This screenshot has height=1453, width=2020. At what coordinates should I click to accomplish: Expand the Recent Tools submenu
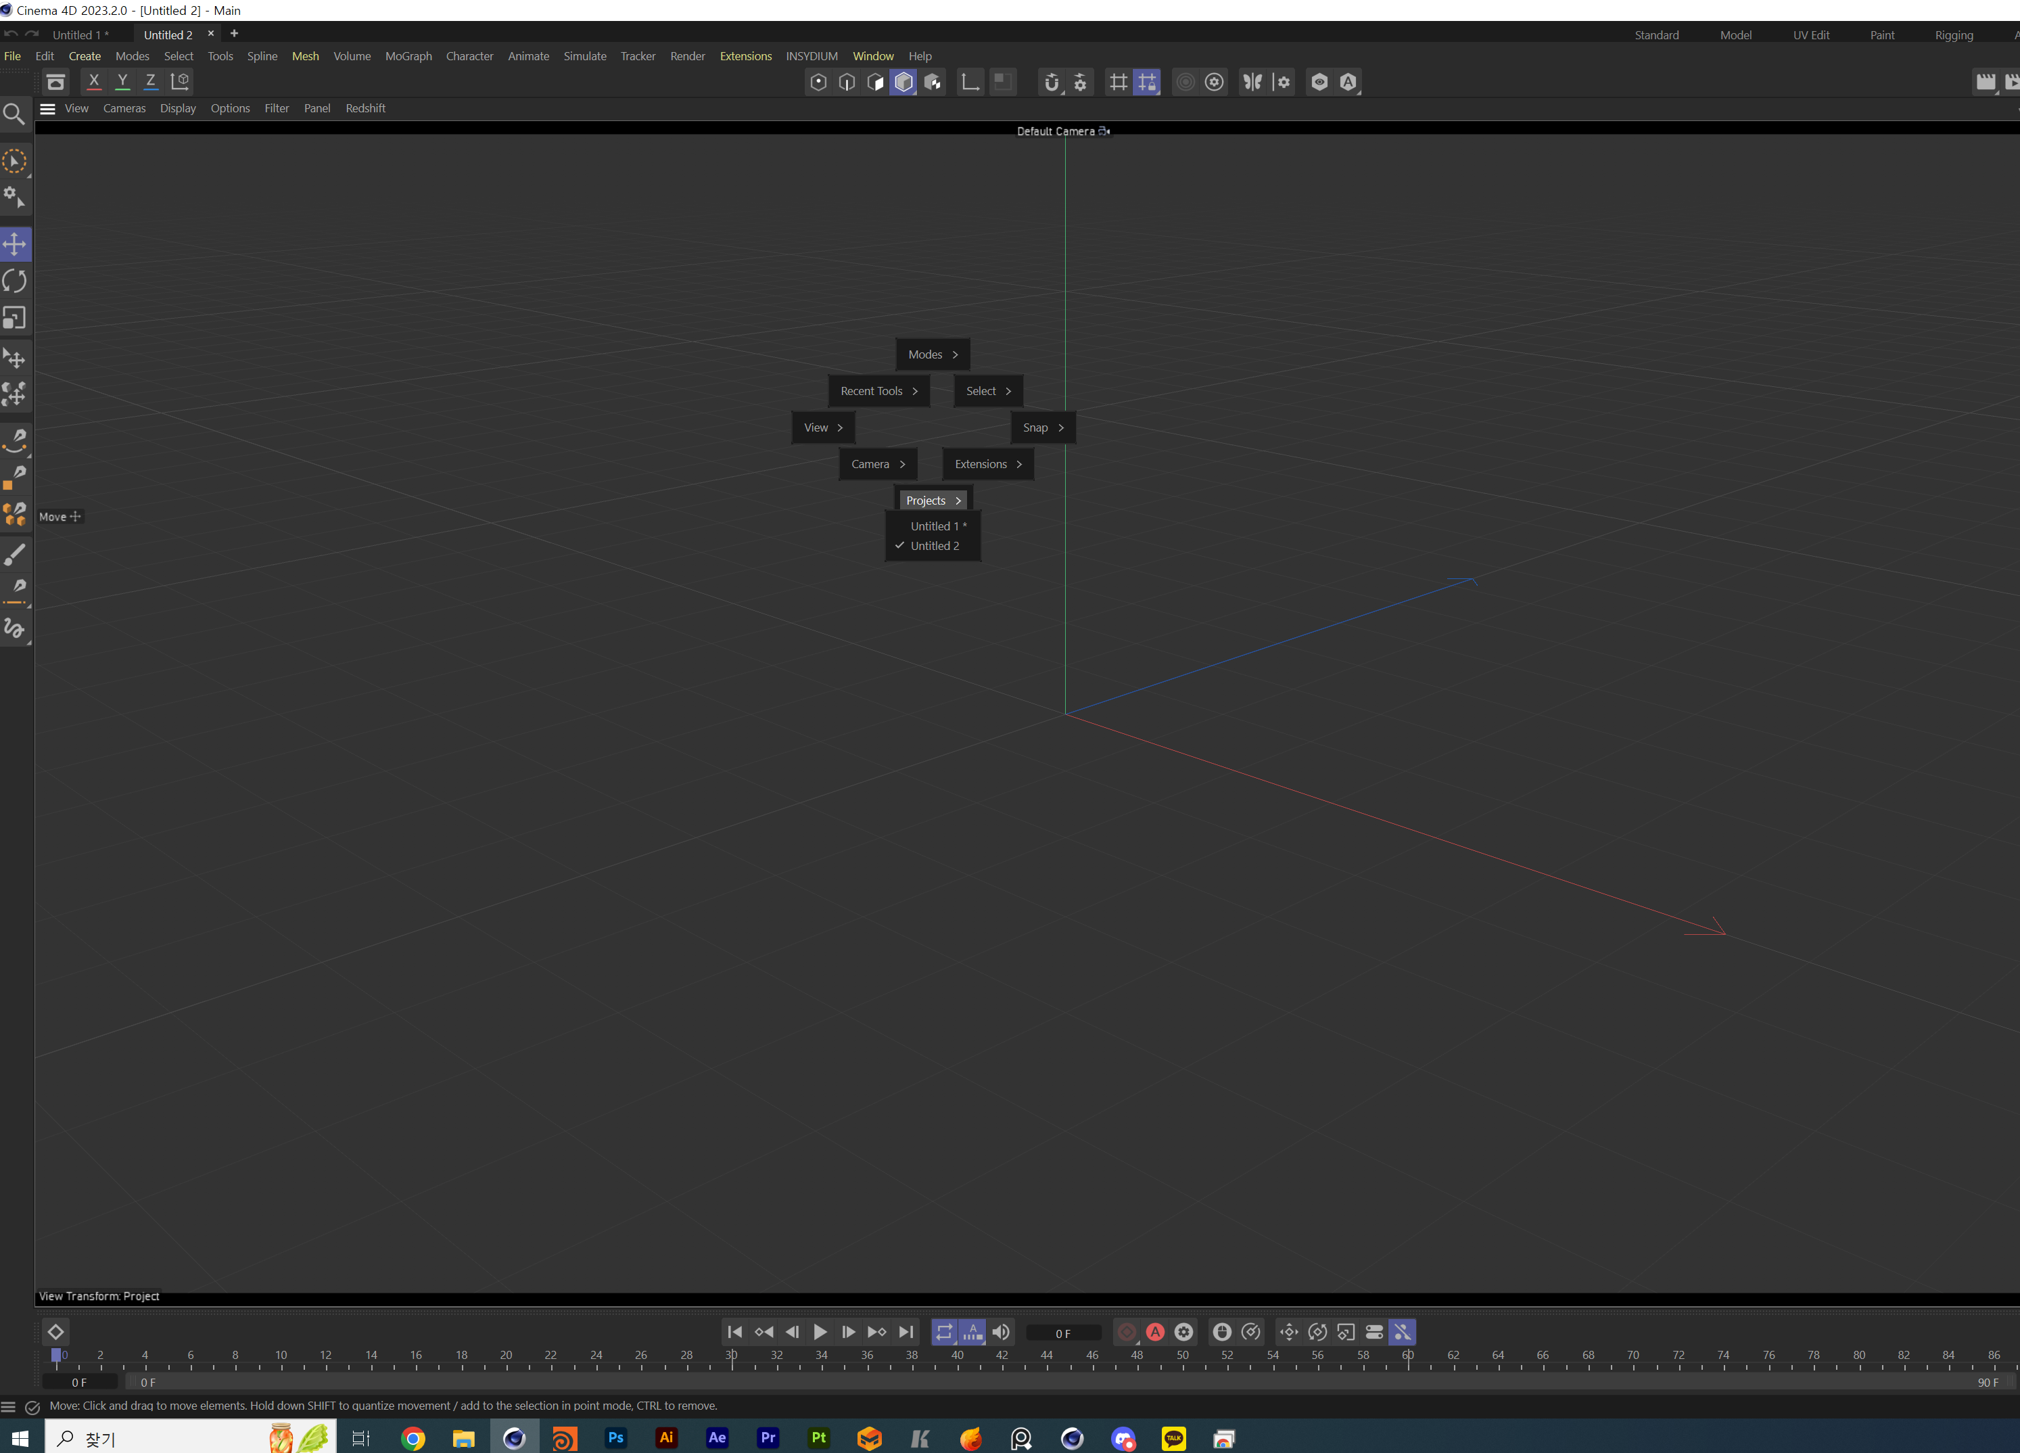click(879, 391)
